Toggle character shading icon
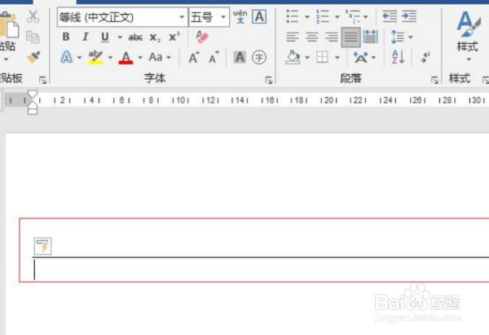Viewport: 489px width, 335px height. click(240, 57)
